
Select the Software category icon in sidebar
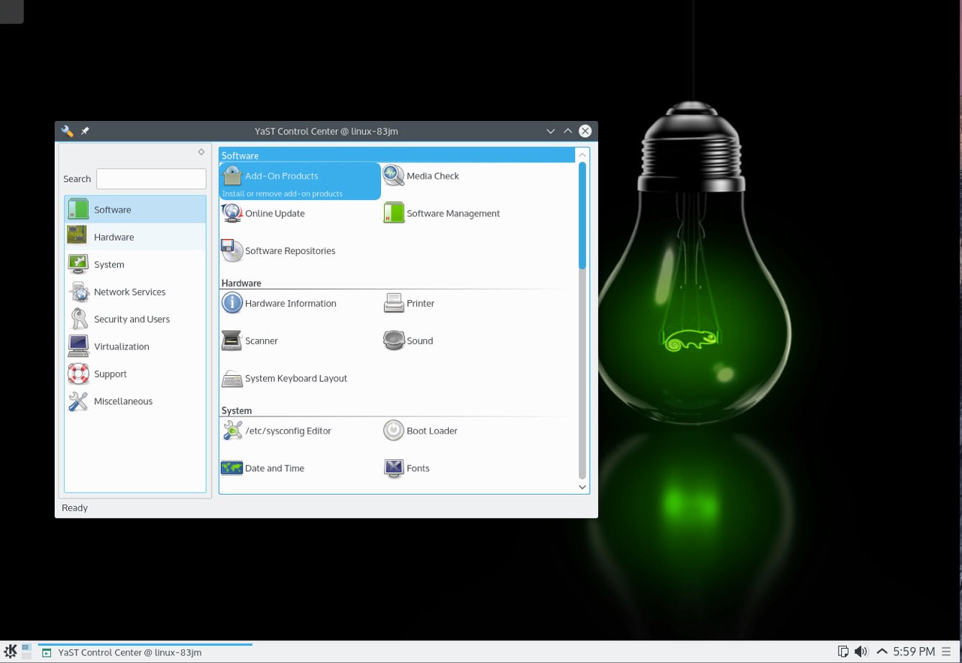coord(78,210)
